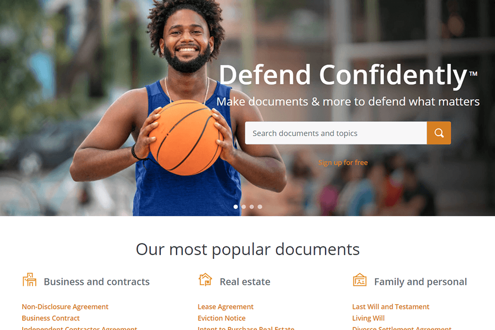Viewport: 495px width, 330px height.
Task: Click the orange search magnifier button
Action: [x=439, y=133]
